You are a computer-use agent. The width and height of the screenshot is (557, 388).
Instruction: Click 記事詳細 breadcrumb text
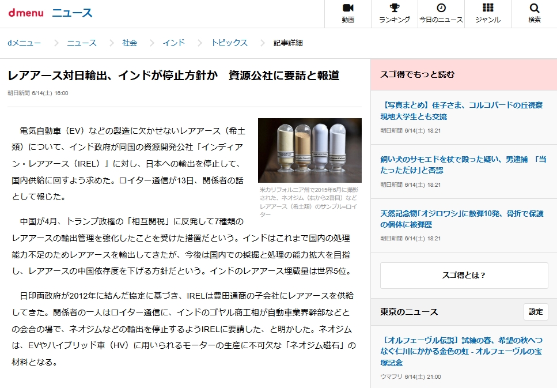click(x=288, y=43)
